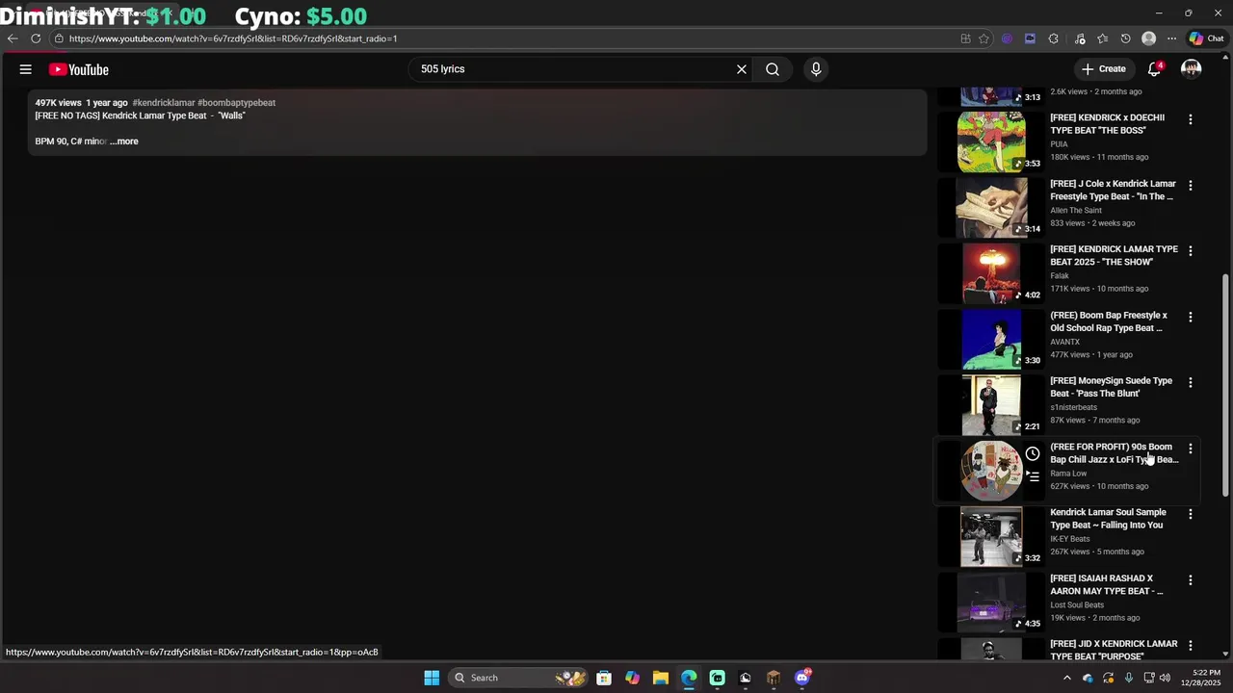Open options for J Cole x Kendrick Lamar Freestyle
This screenshot has height=693, width=1233.
1191,185
